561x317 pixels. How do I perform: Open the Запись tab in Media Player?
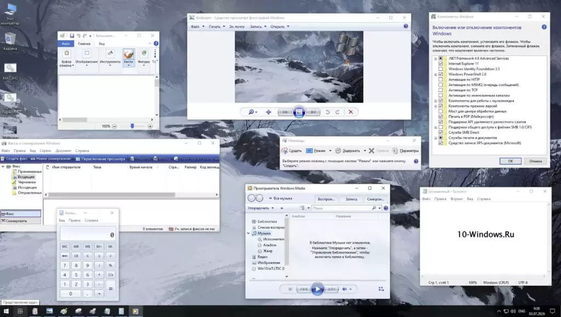[x=351, y=199]
